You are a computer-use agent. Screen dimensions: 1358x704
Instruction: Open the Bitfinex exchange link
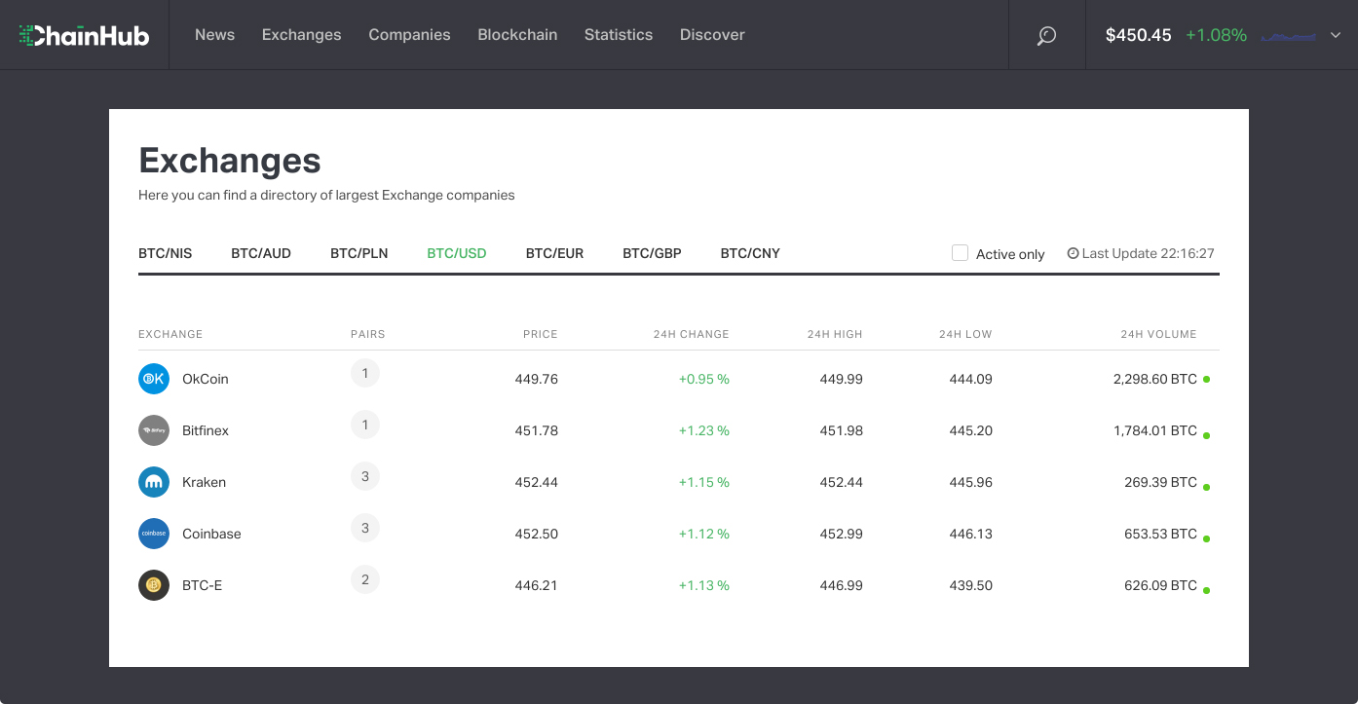point(206,430)
